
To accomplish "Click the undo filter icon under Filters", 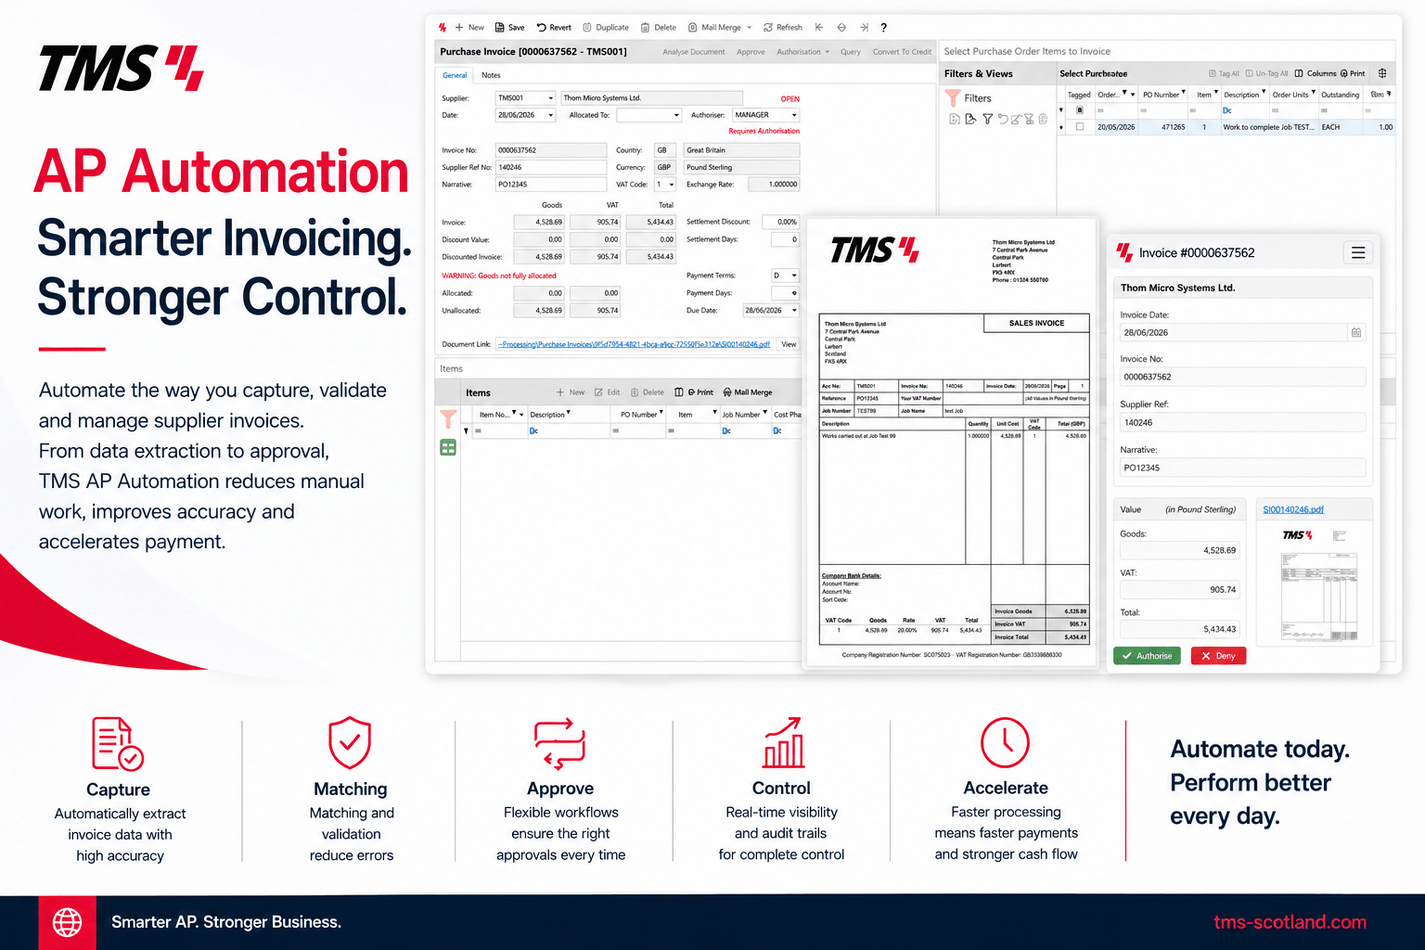I will pos(1003,119).
